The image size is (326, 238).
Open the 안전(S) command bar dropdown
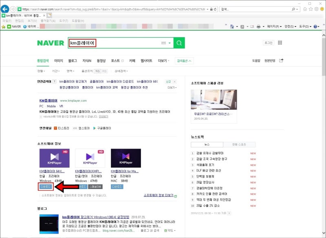[x=290, y=27]
